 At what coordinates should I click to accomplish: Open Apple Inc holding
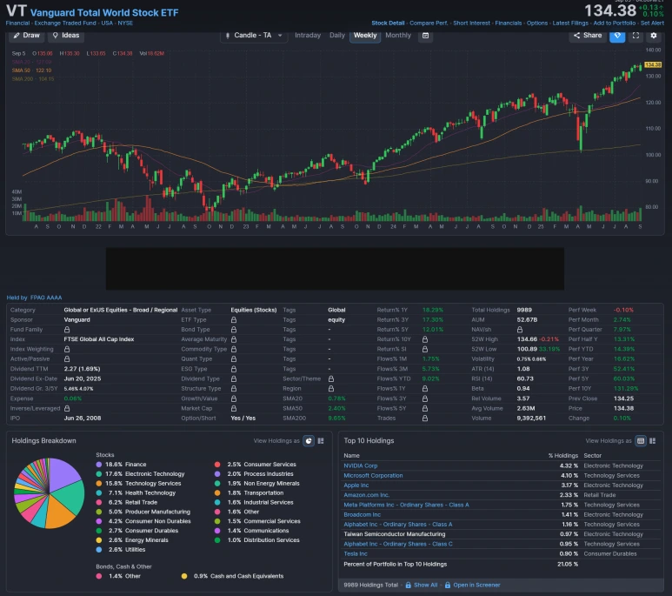[x=356, y=486]
